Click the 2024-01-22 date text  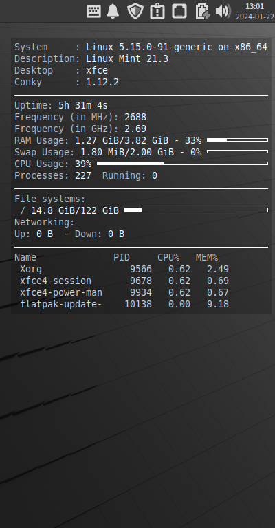click(x=255, y=16)
